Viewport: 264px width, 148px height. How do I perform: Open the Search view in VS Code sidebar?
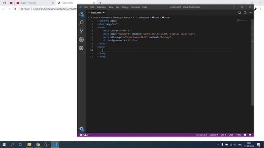coord(81,22)
